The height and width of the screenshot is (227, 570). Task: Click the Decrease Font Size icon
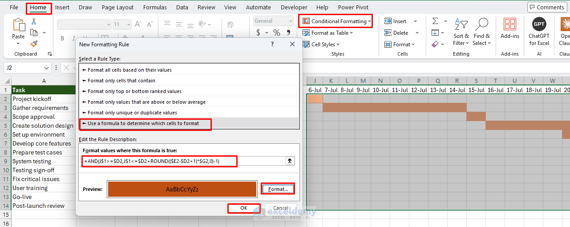149,24
